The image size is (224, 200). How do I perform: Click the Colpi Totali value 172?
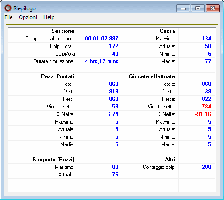(x=114, y=46)
